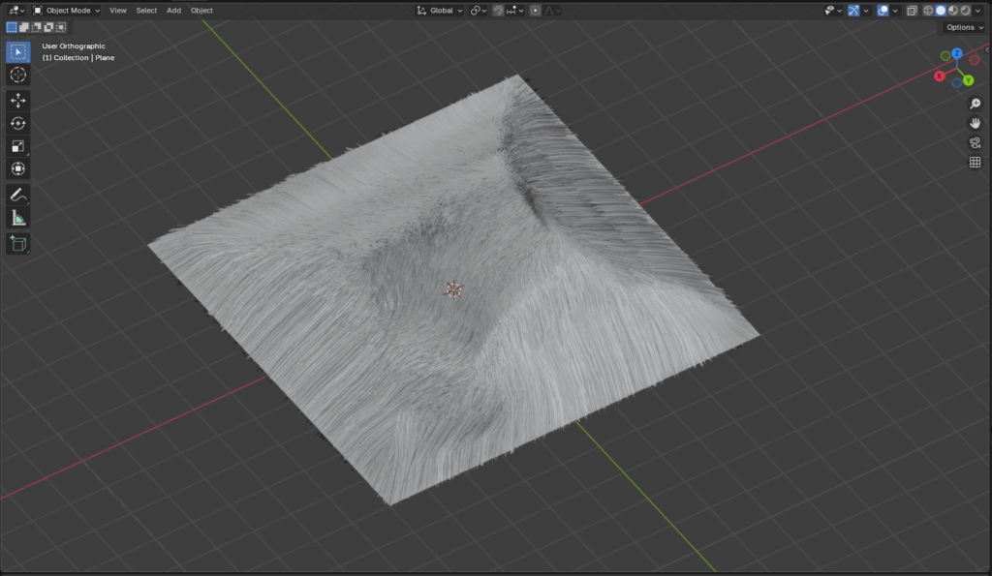Activate the Annotate tool
Viewport: 992px width, 576px height.
point(17,195)
